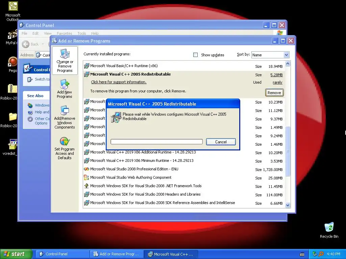Click Switch to link in Control Panel sidebar
The width and height of the screenshot is (346, 259).
point(42,79)
